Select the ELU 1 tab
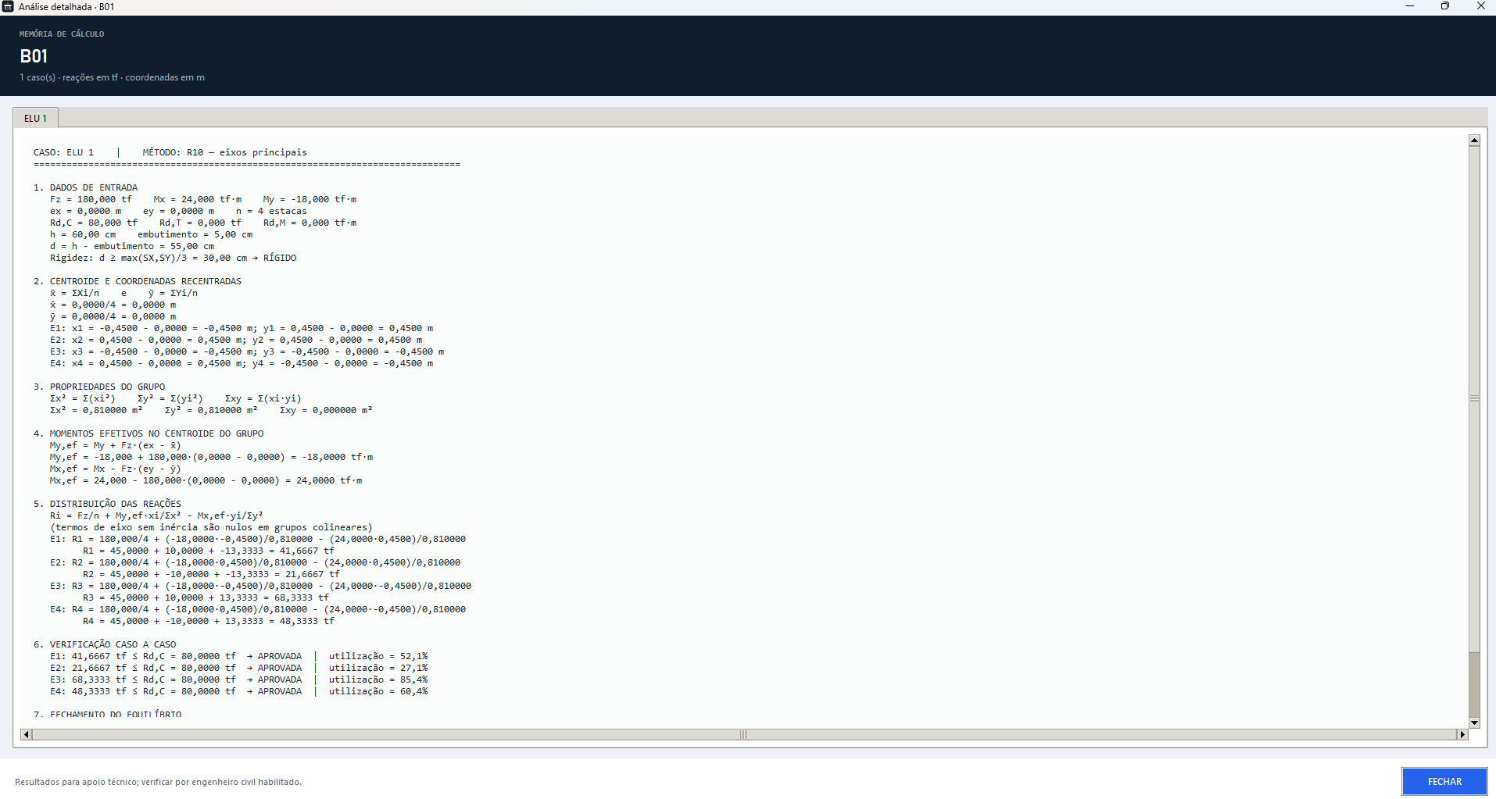 click(35, 118)
